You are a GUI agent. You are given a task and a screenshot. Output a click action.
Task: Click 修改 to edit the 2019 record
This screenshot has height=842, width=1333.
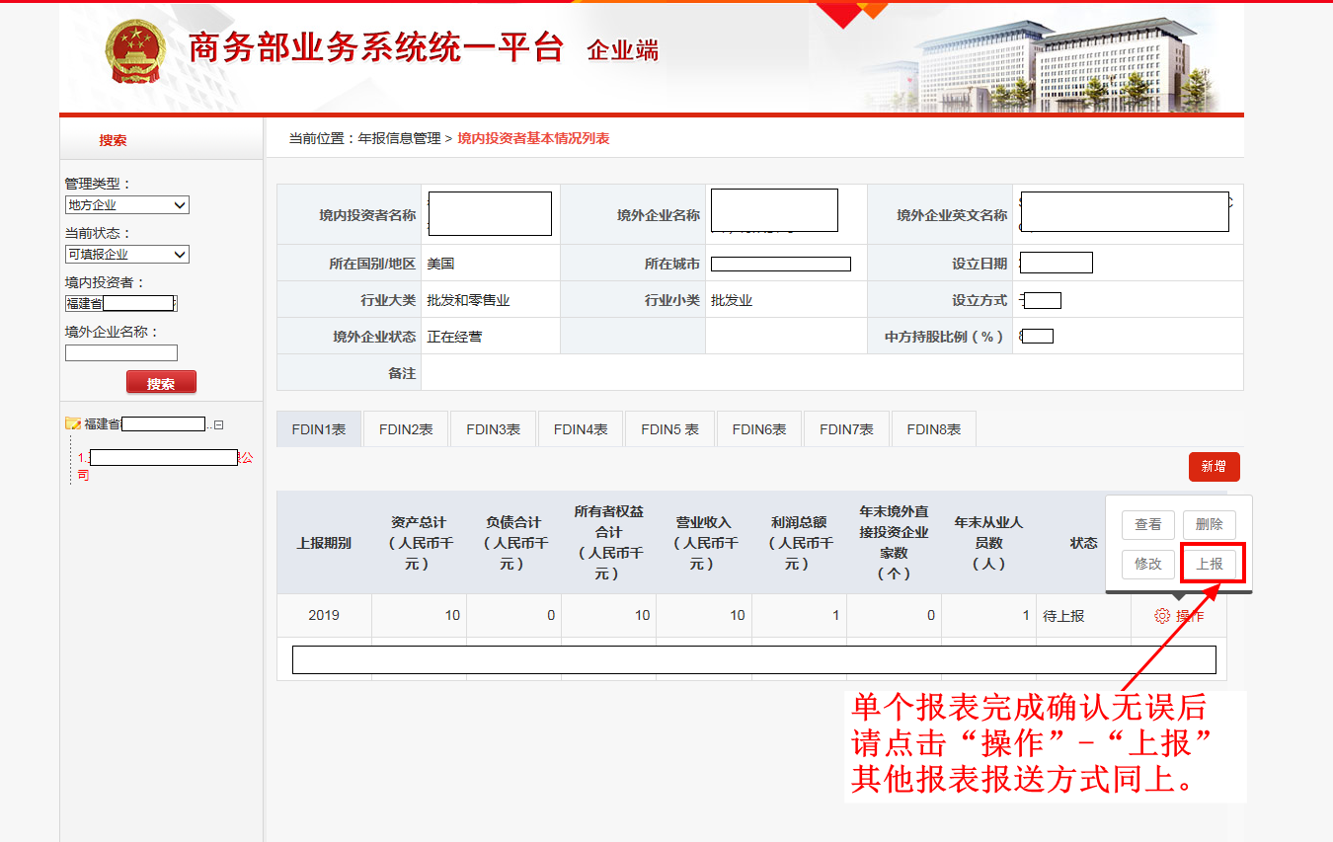point(1147,564)
